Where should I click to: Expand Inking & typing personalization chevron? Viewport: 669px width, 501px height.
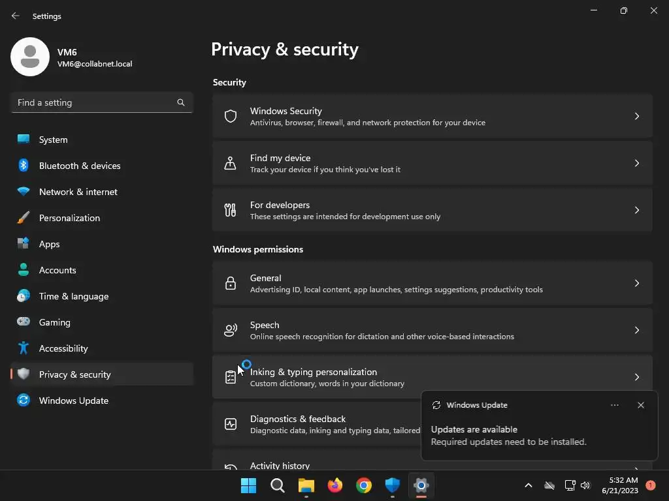pyautogui.click(x=636, y=377)
